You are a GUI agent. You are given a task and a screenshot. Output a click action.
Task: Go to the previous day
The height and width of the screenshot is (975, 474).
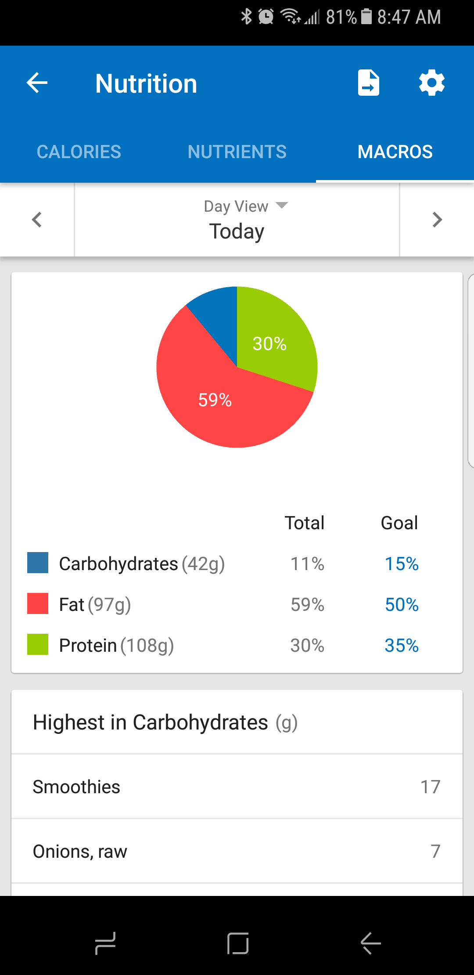(x=37, y=220)
